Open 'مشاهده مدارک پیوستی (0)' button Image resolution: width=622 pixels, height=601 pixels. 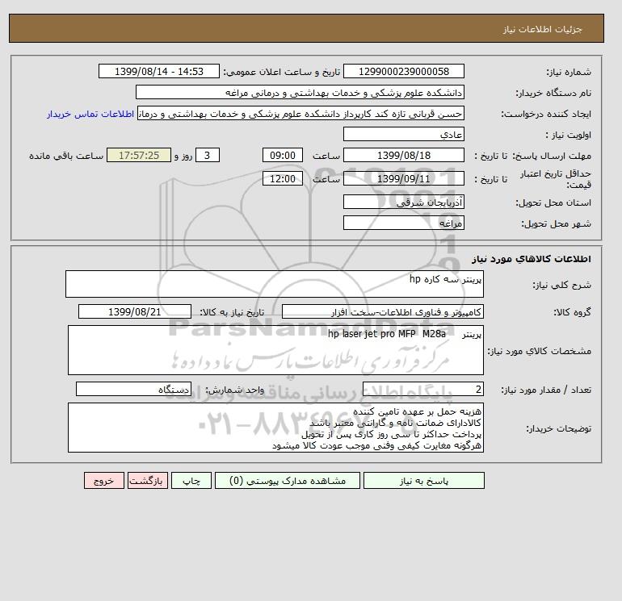(288, 480)
